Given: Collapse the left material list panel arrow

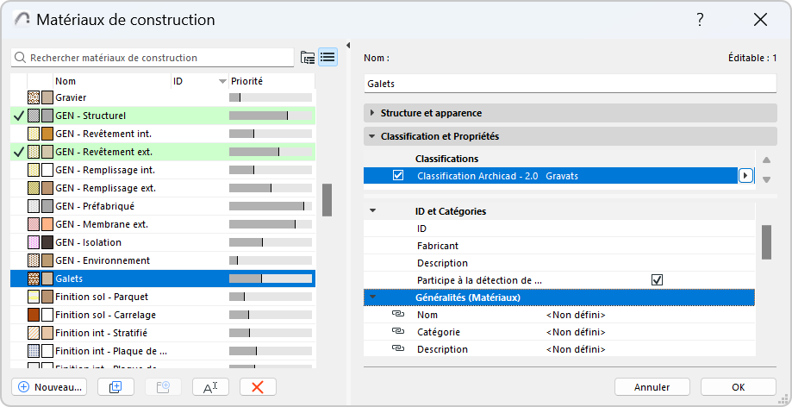Looking at the screenshot, I should click(348, 46).
